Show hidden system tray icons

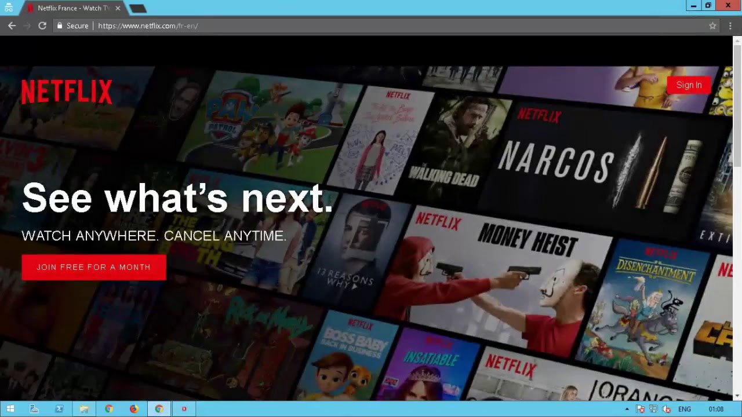[627, 409]
